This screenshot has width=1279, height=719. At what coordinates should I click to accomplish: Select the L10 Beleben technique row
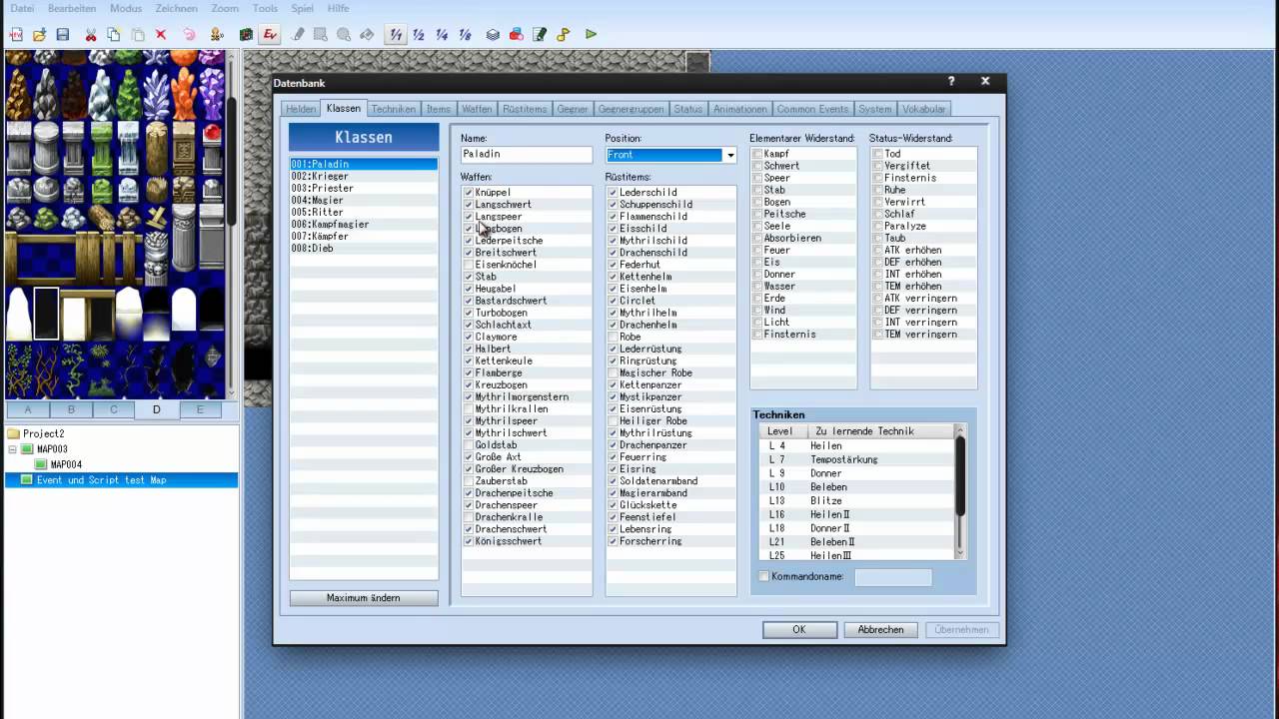[857, 487]
